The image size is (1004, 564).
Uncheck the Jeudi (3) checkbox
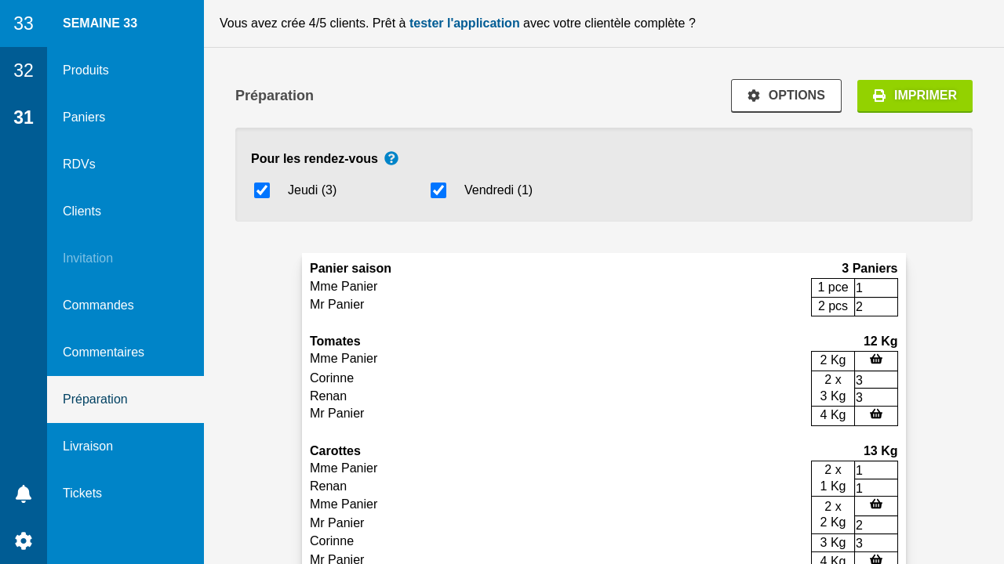click(262, 190)
